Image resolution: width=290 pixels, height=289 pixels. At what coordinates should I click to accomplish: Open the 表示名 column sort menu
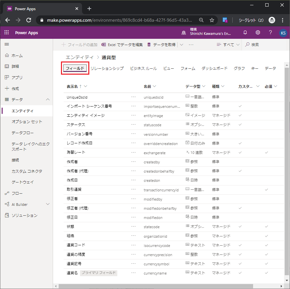tap(85, 86)
